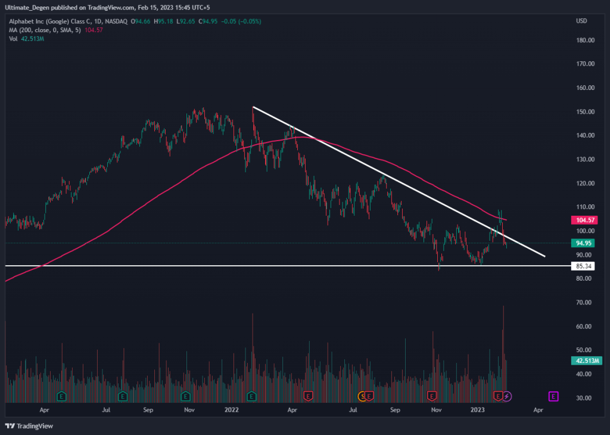Select the Vol indicator legend
This screenshot has height=435, width=610.
coord(13,39)
